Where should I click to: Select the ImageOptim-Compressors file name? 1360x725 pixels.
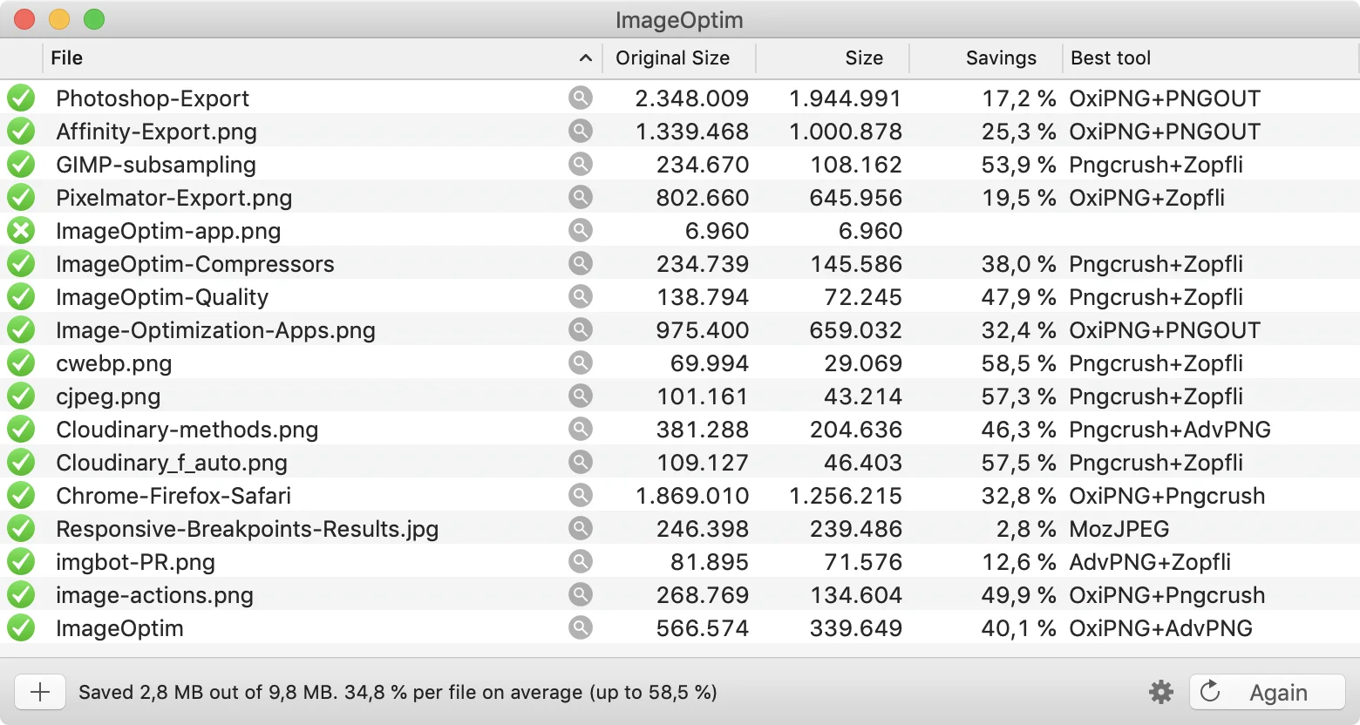click(x=195, y=264)
